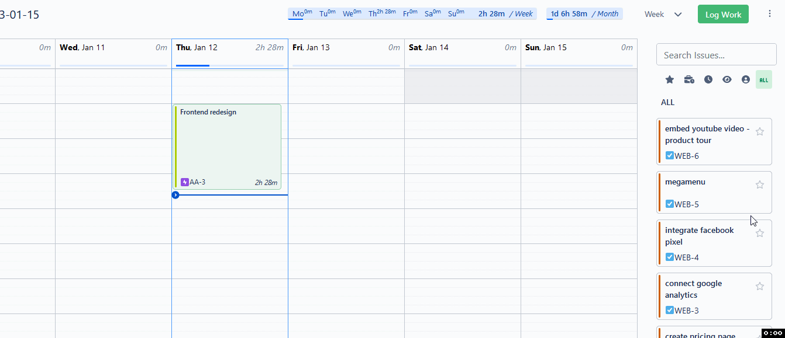Select Tu in the week summary bar

coord(328,13)
